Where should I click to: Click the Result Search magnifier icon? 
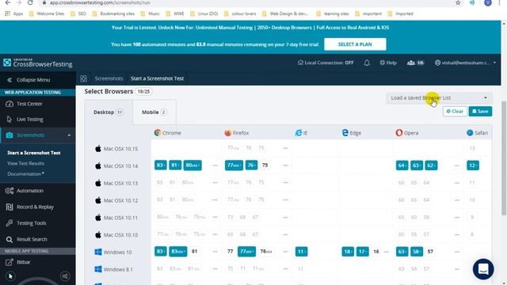[10, 239]
